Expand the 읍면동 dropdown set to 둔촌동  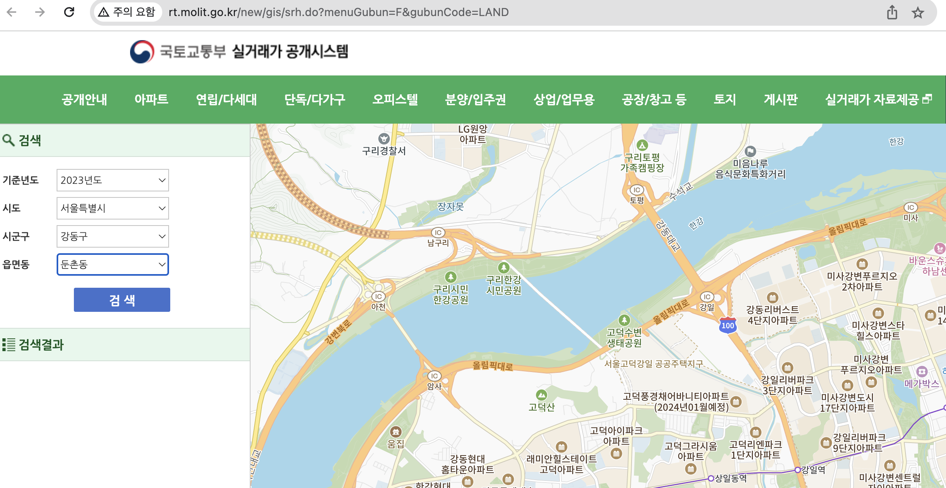[x=112, y=264]
